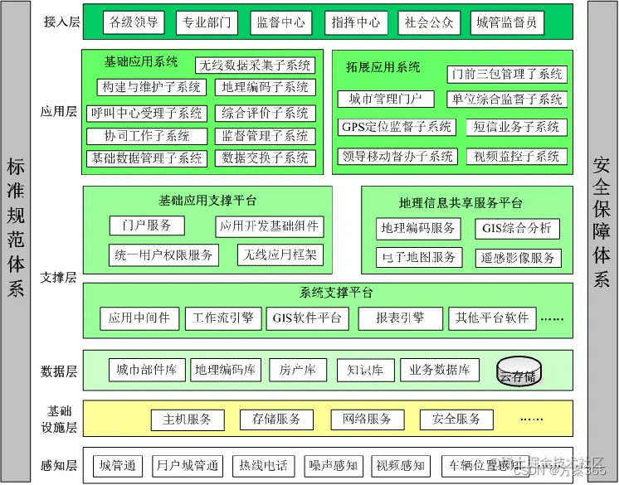Image resolution: width=619 pixels, height=485 pixels.
Task: Select the 统一用户权限服务 box
Action: tap(163, 255)
